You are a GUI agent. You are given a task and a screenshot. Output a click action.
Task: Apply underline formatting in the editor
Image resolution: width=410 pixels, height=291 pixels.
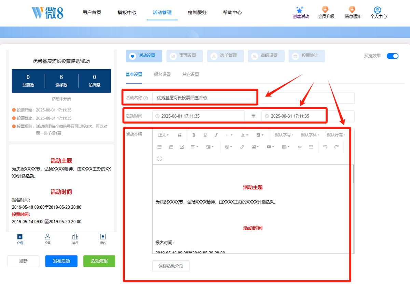pyautogui.click(x=205, y=135)
